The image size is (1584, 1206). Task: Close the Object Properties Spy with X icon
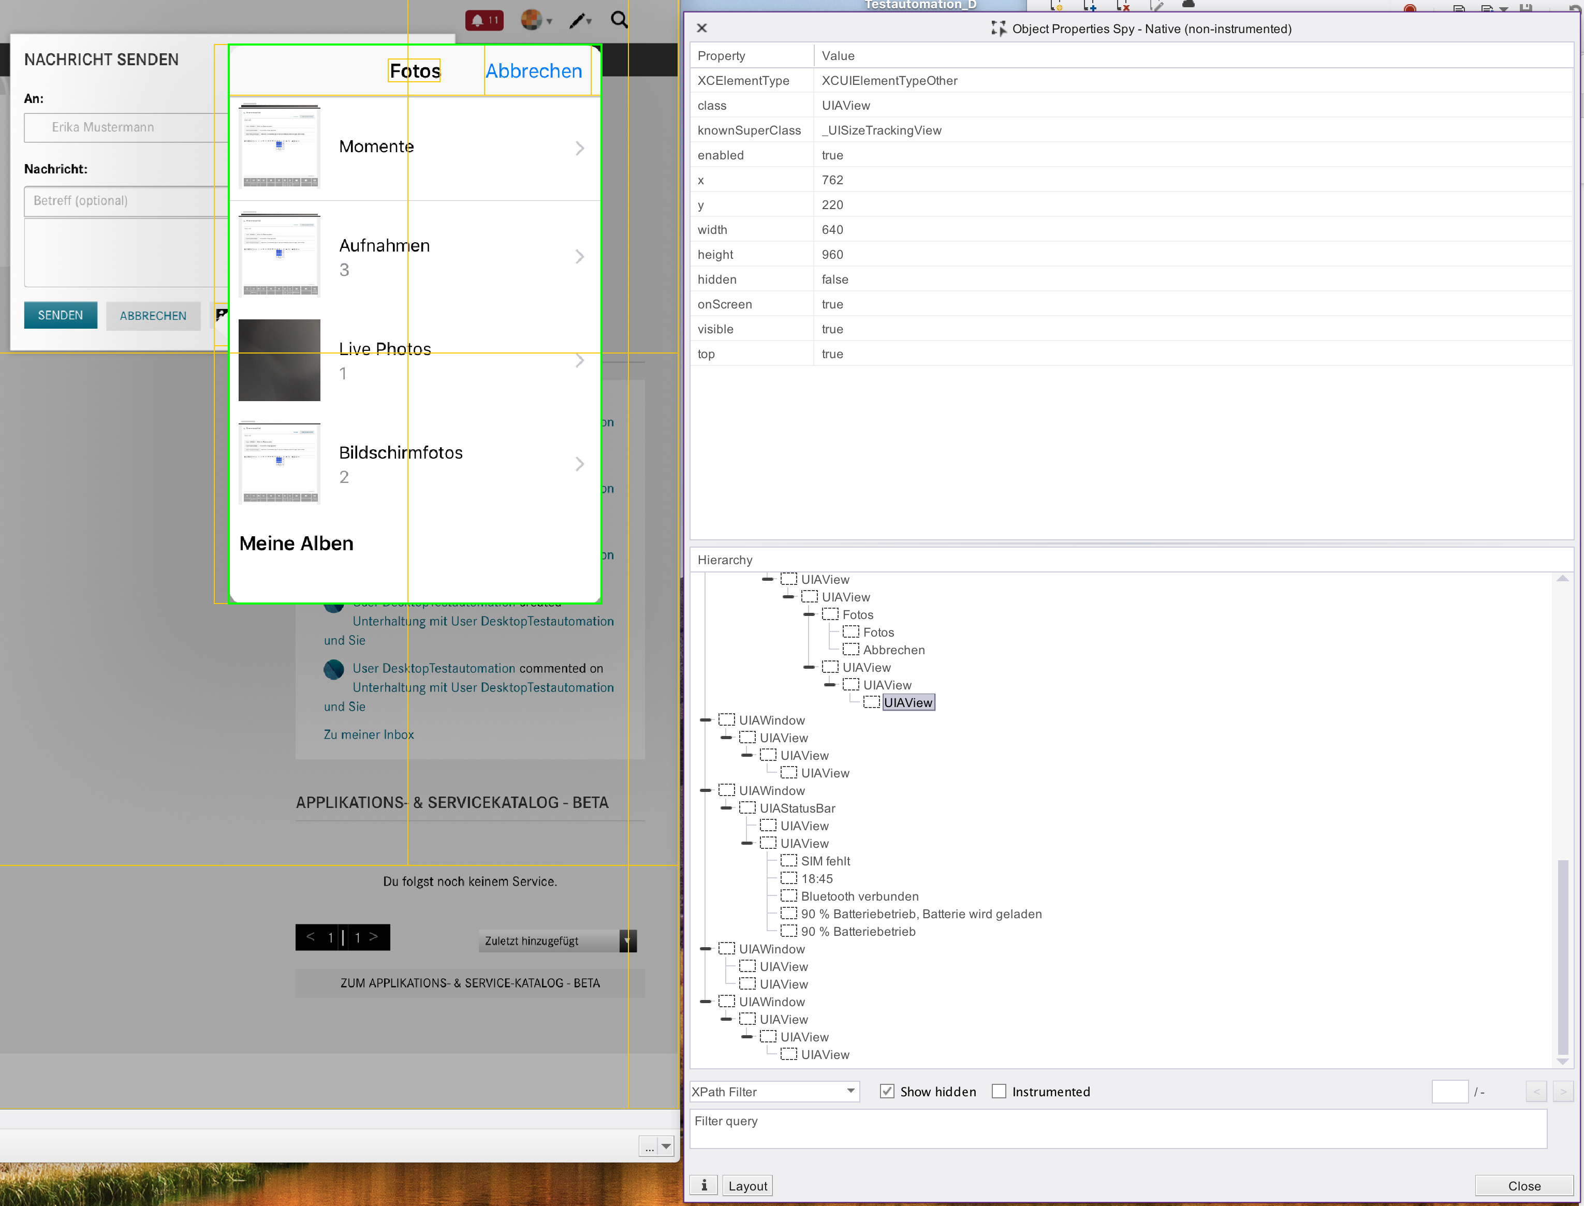[702, 28]
